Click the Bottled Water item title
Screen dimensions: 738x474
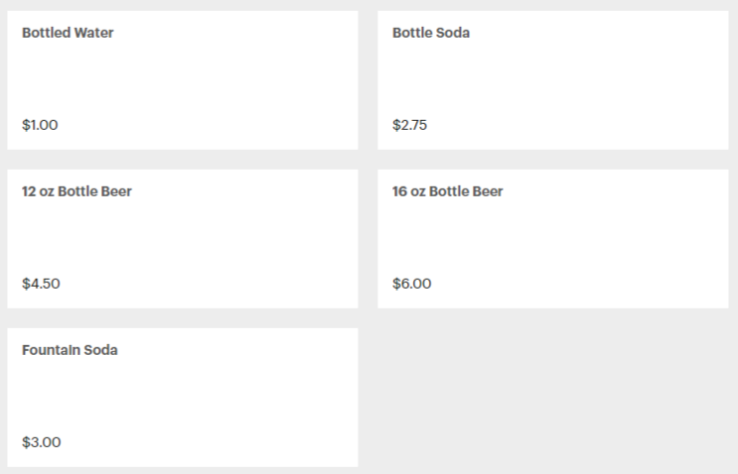coord(68,33)
